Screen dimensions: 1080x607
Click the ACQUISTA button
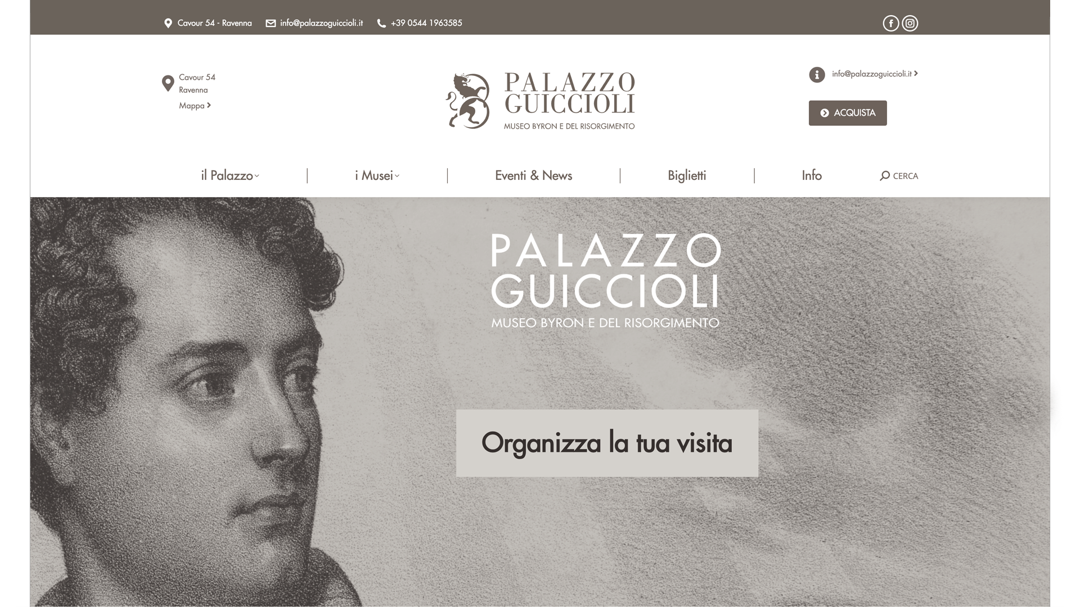click(x=848, y=113)
